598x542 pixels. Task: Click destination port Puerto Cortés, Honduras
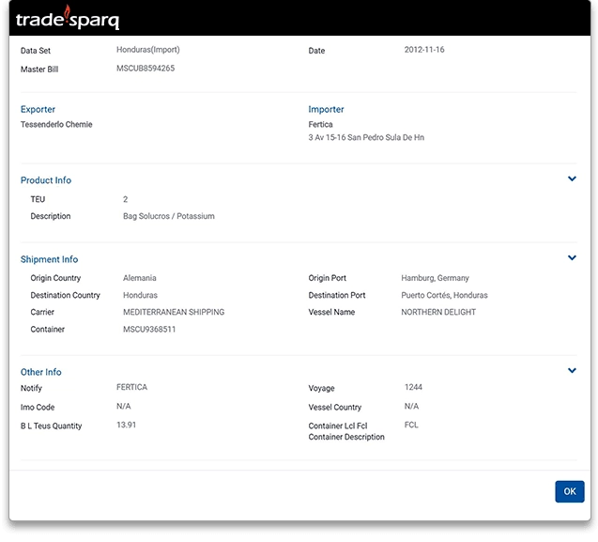pyautogui.click(x=444, y=295)
